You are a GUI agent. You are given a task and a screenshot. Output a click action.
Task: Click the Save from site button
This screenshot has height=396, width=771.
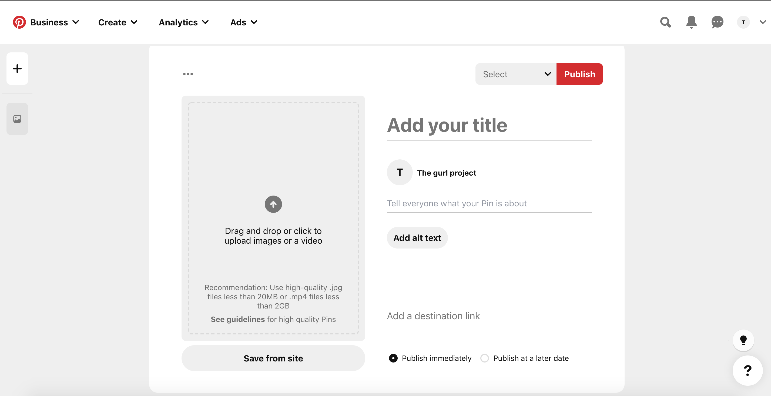pyautogui.click(x=273, y=358)
